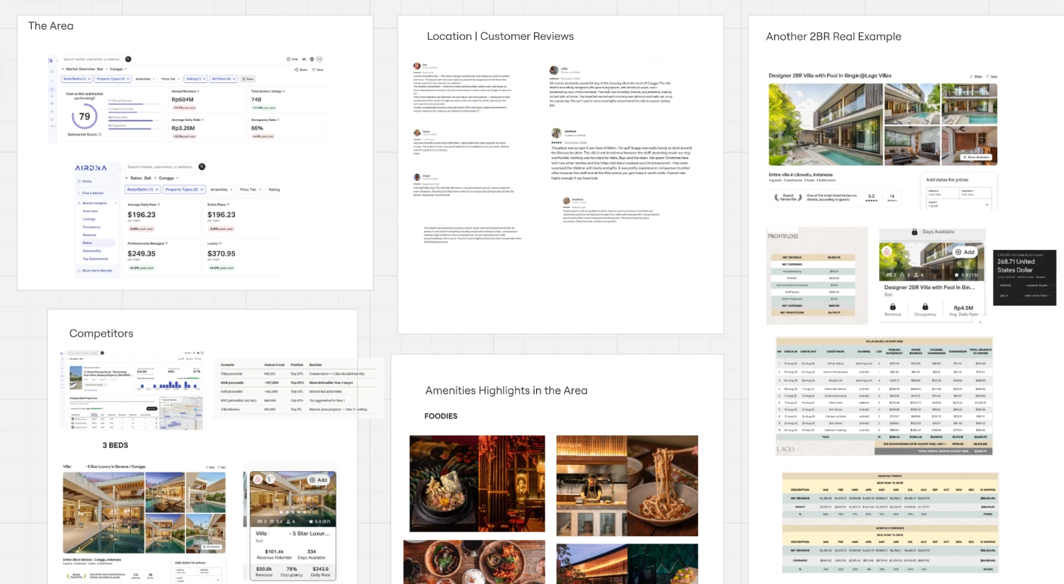Image resolution: width=1064 pixels, height=584 pixels.
Task: Click the Occupancy lock icon on the Designer 2BR card
Action: [925, 307]
